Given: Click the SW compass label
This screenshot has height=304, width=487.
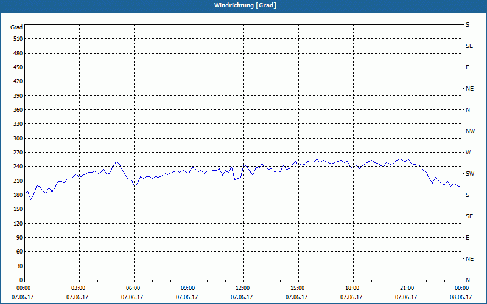Looking at the screenshot, I should [x=470, y=174].
